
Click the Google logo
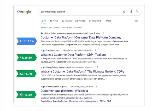(x=24, y=12)
